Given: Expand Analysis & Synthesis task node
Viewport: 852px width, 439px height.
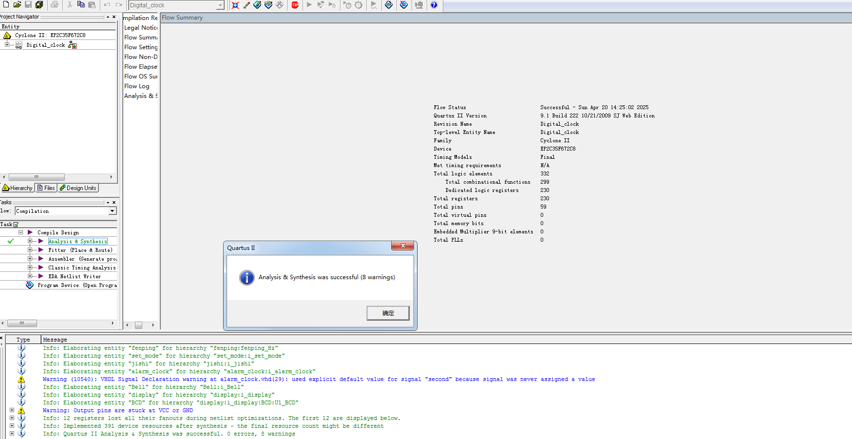Looking at the screenshot, I should [x=30, y=241].
